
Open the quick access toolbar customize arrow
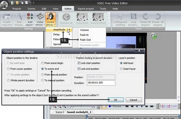click(33, 3)
